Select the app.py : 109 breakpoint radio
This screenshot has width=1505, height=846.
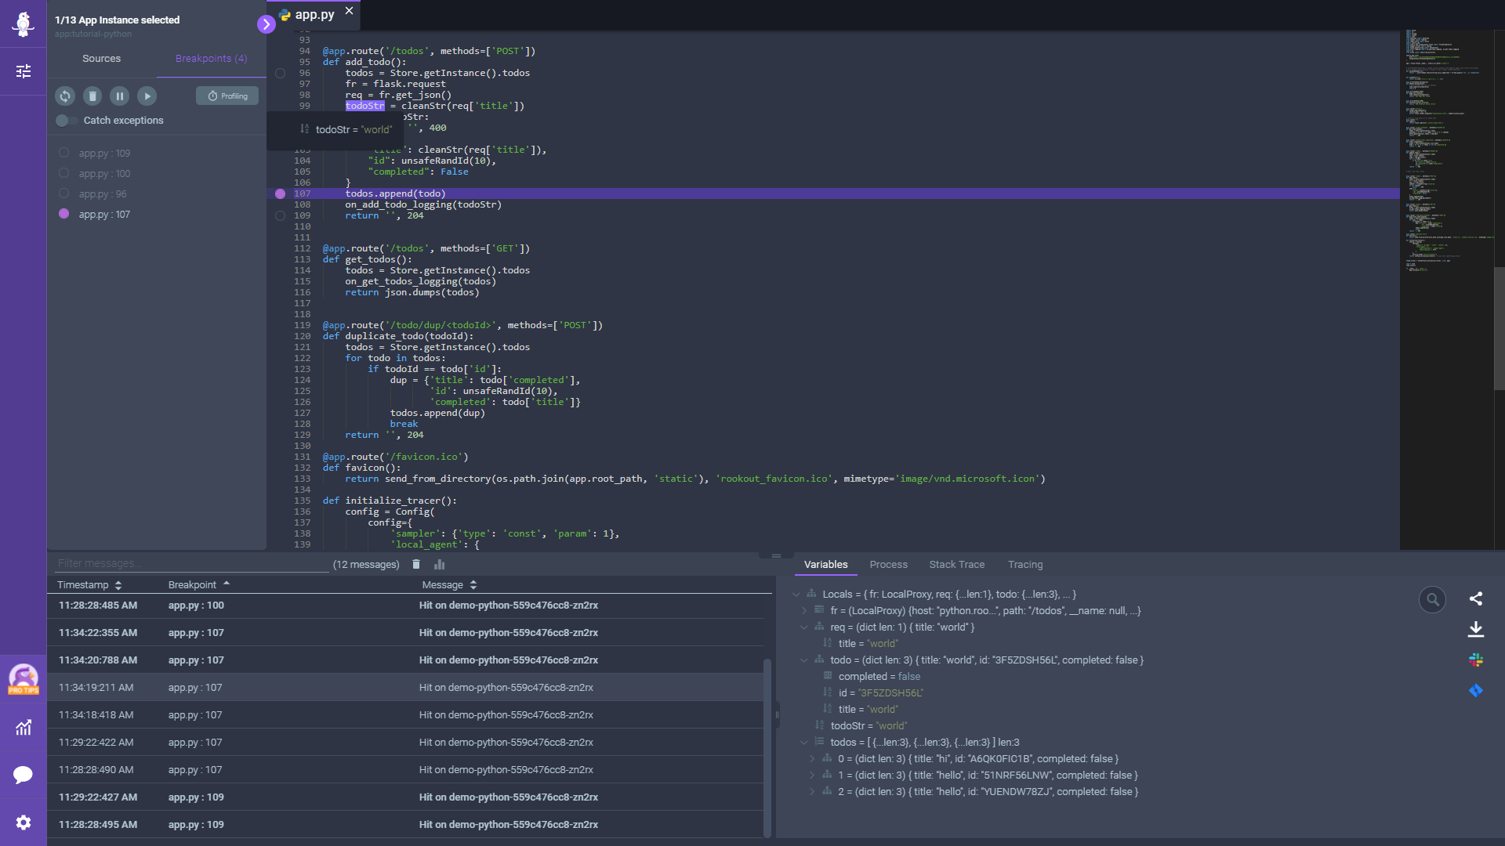64,153
